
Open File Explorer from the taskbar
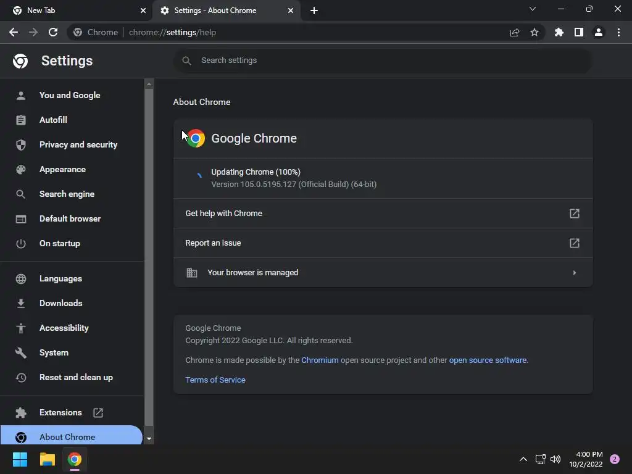pos(47,459)
